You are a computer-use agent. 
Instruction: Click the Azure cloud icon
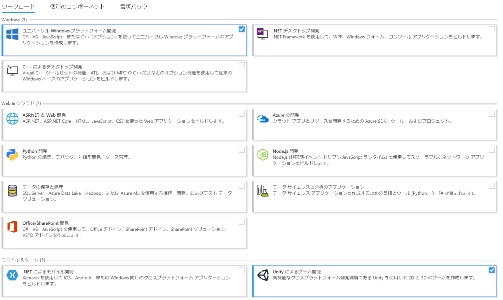pos(263,119)
